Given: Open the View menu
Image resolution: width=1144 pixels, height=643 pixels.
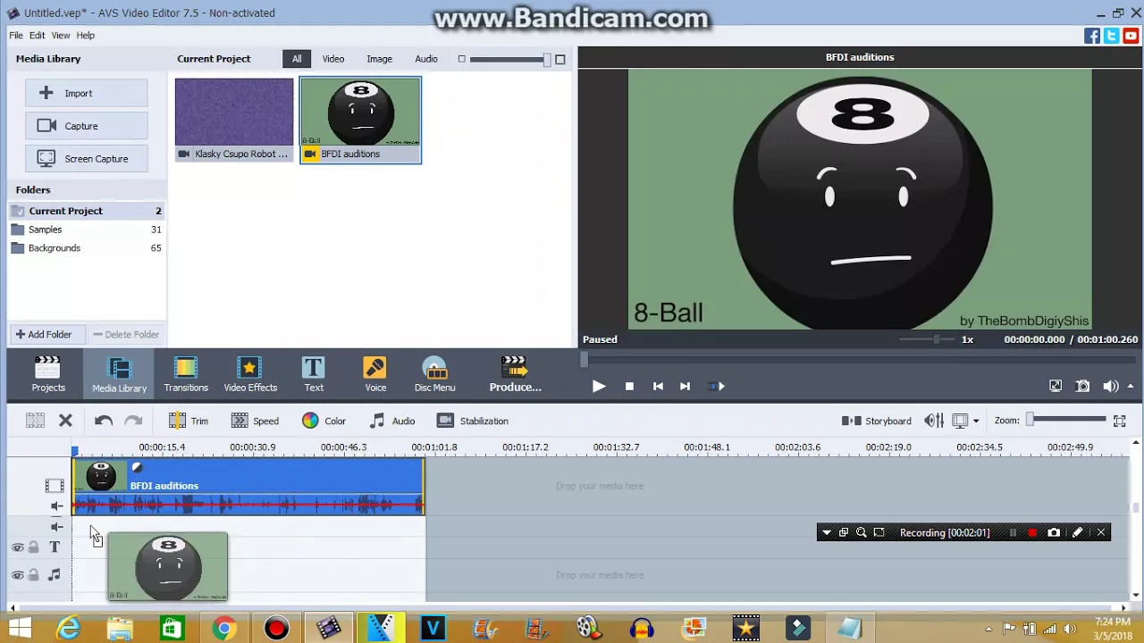Looking at the screenshot, I should point(61,35).
